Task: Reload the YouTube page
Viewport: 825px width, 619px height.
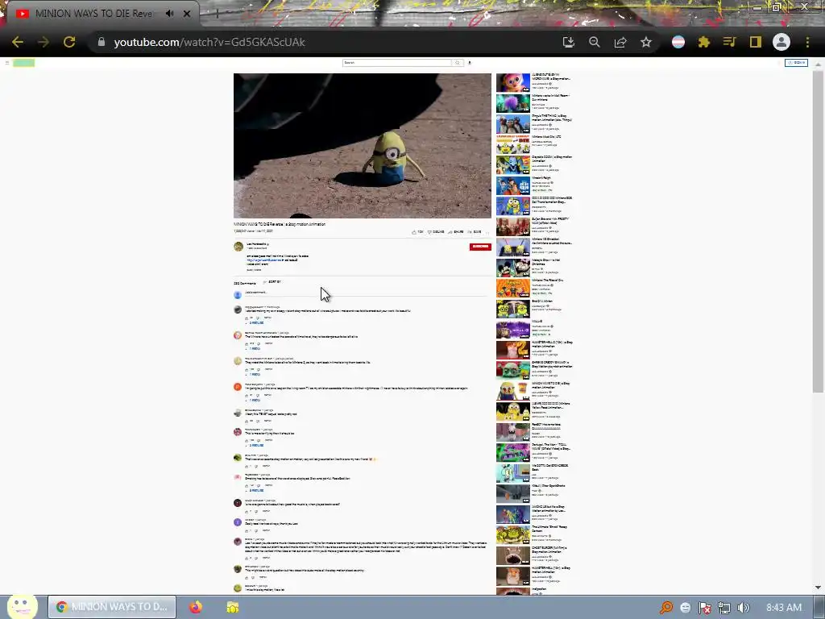Action: [x=69, y=42]
